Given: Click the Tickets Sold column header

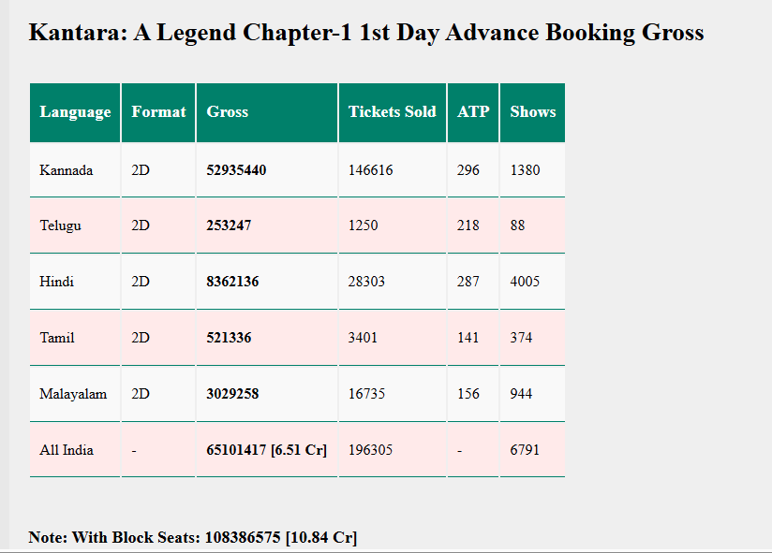Looking at the screenshot, I should tap(392, 112).
